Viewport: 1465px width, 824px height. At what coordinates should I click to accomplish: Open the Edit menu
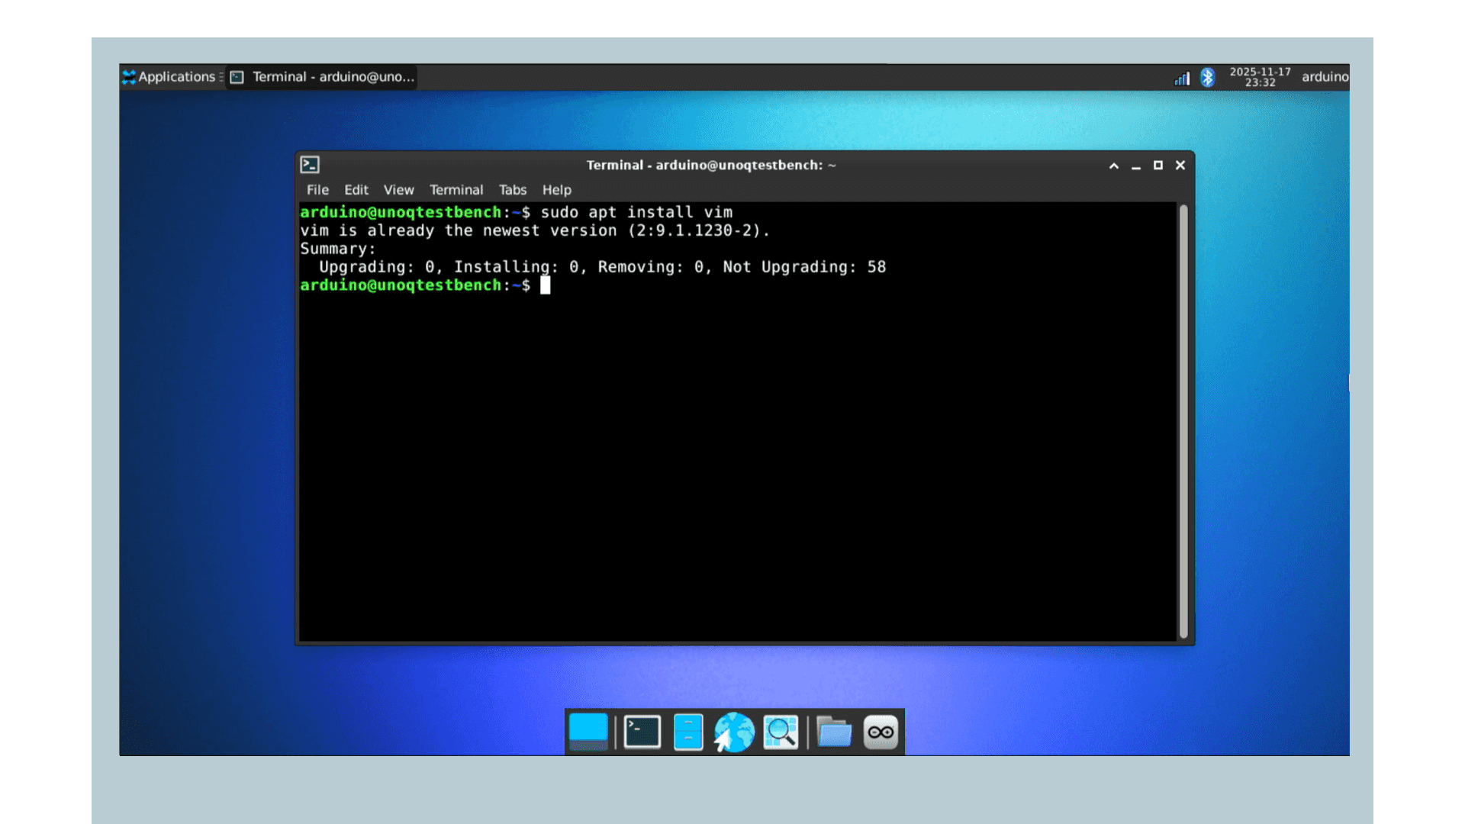[356, 190]
